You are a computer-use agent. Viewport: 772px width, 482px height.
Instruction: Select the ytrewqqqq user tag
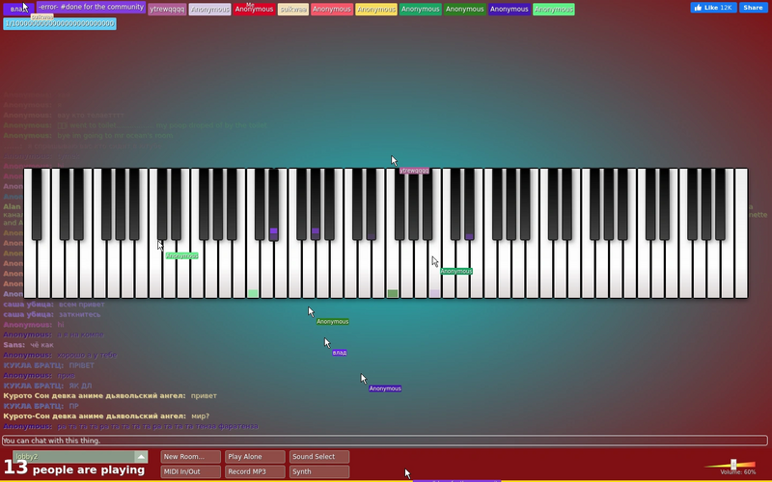pos(167,10)
